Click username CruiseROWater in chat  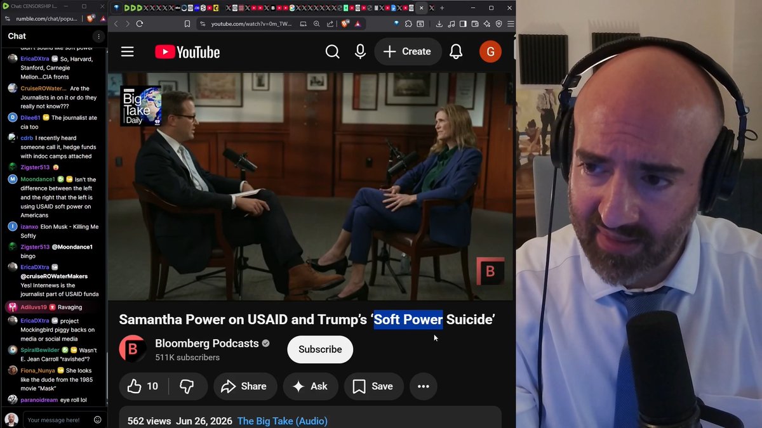[44, 89]
